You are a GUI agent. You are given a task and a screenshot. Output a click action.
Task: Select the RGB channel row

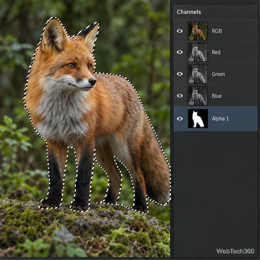pyautogui.click(x=216, y=31)
